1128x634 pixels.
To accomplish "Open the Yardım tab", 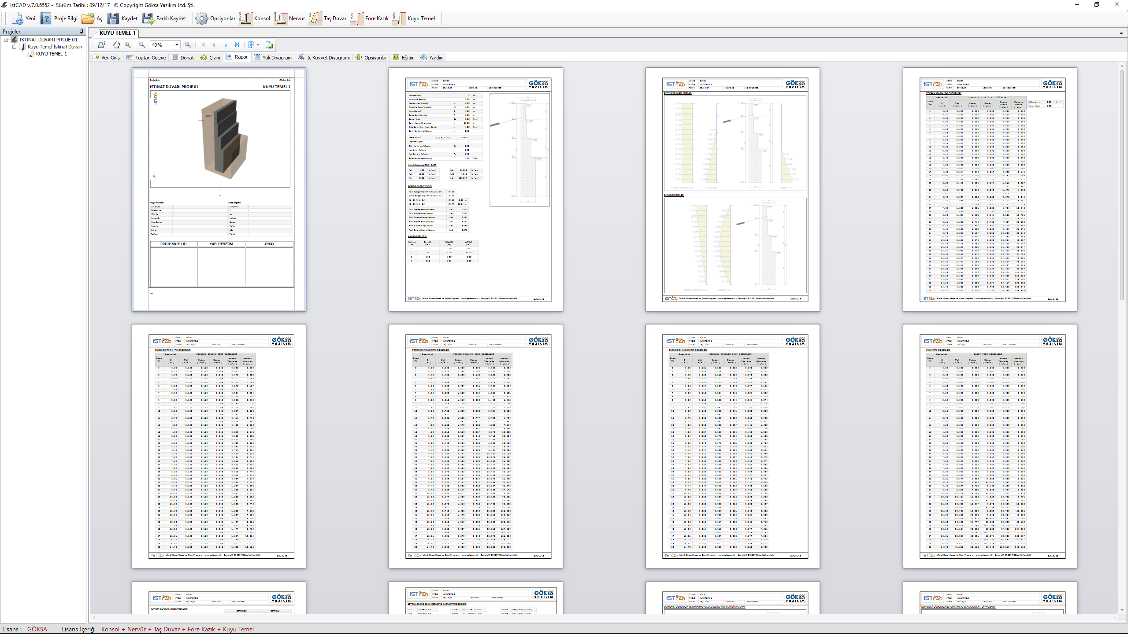I will (432, 58).
